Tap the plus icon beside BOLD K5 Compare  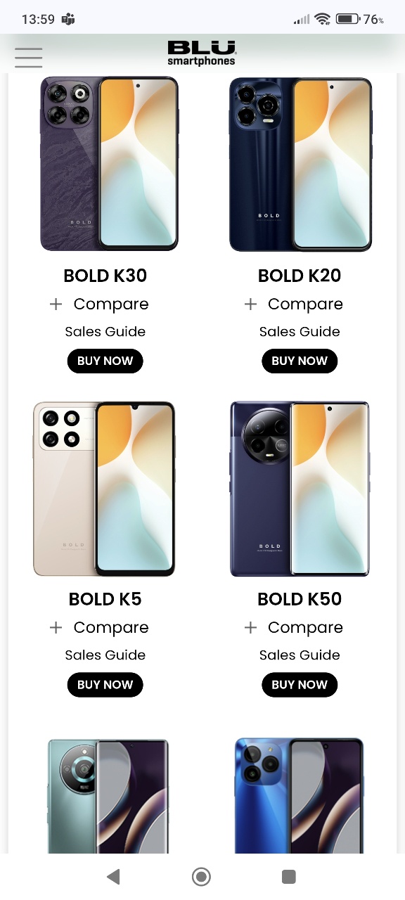pyautogui.click(x=56, y=627)
